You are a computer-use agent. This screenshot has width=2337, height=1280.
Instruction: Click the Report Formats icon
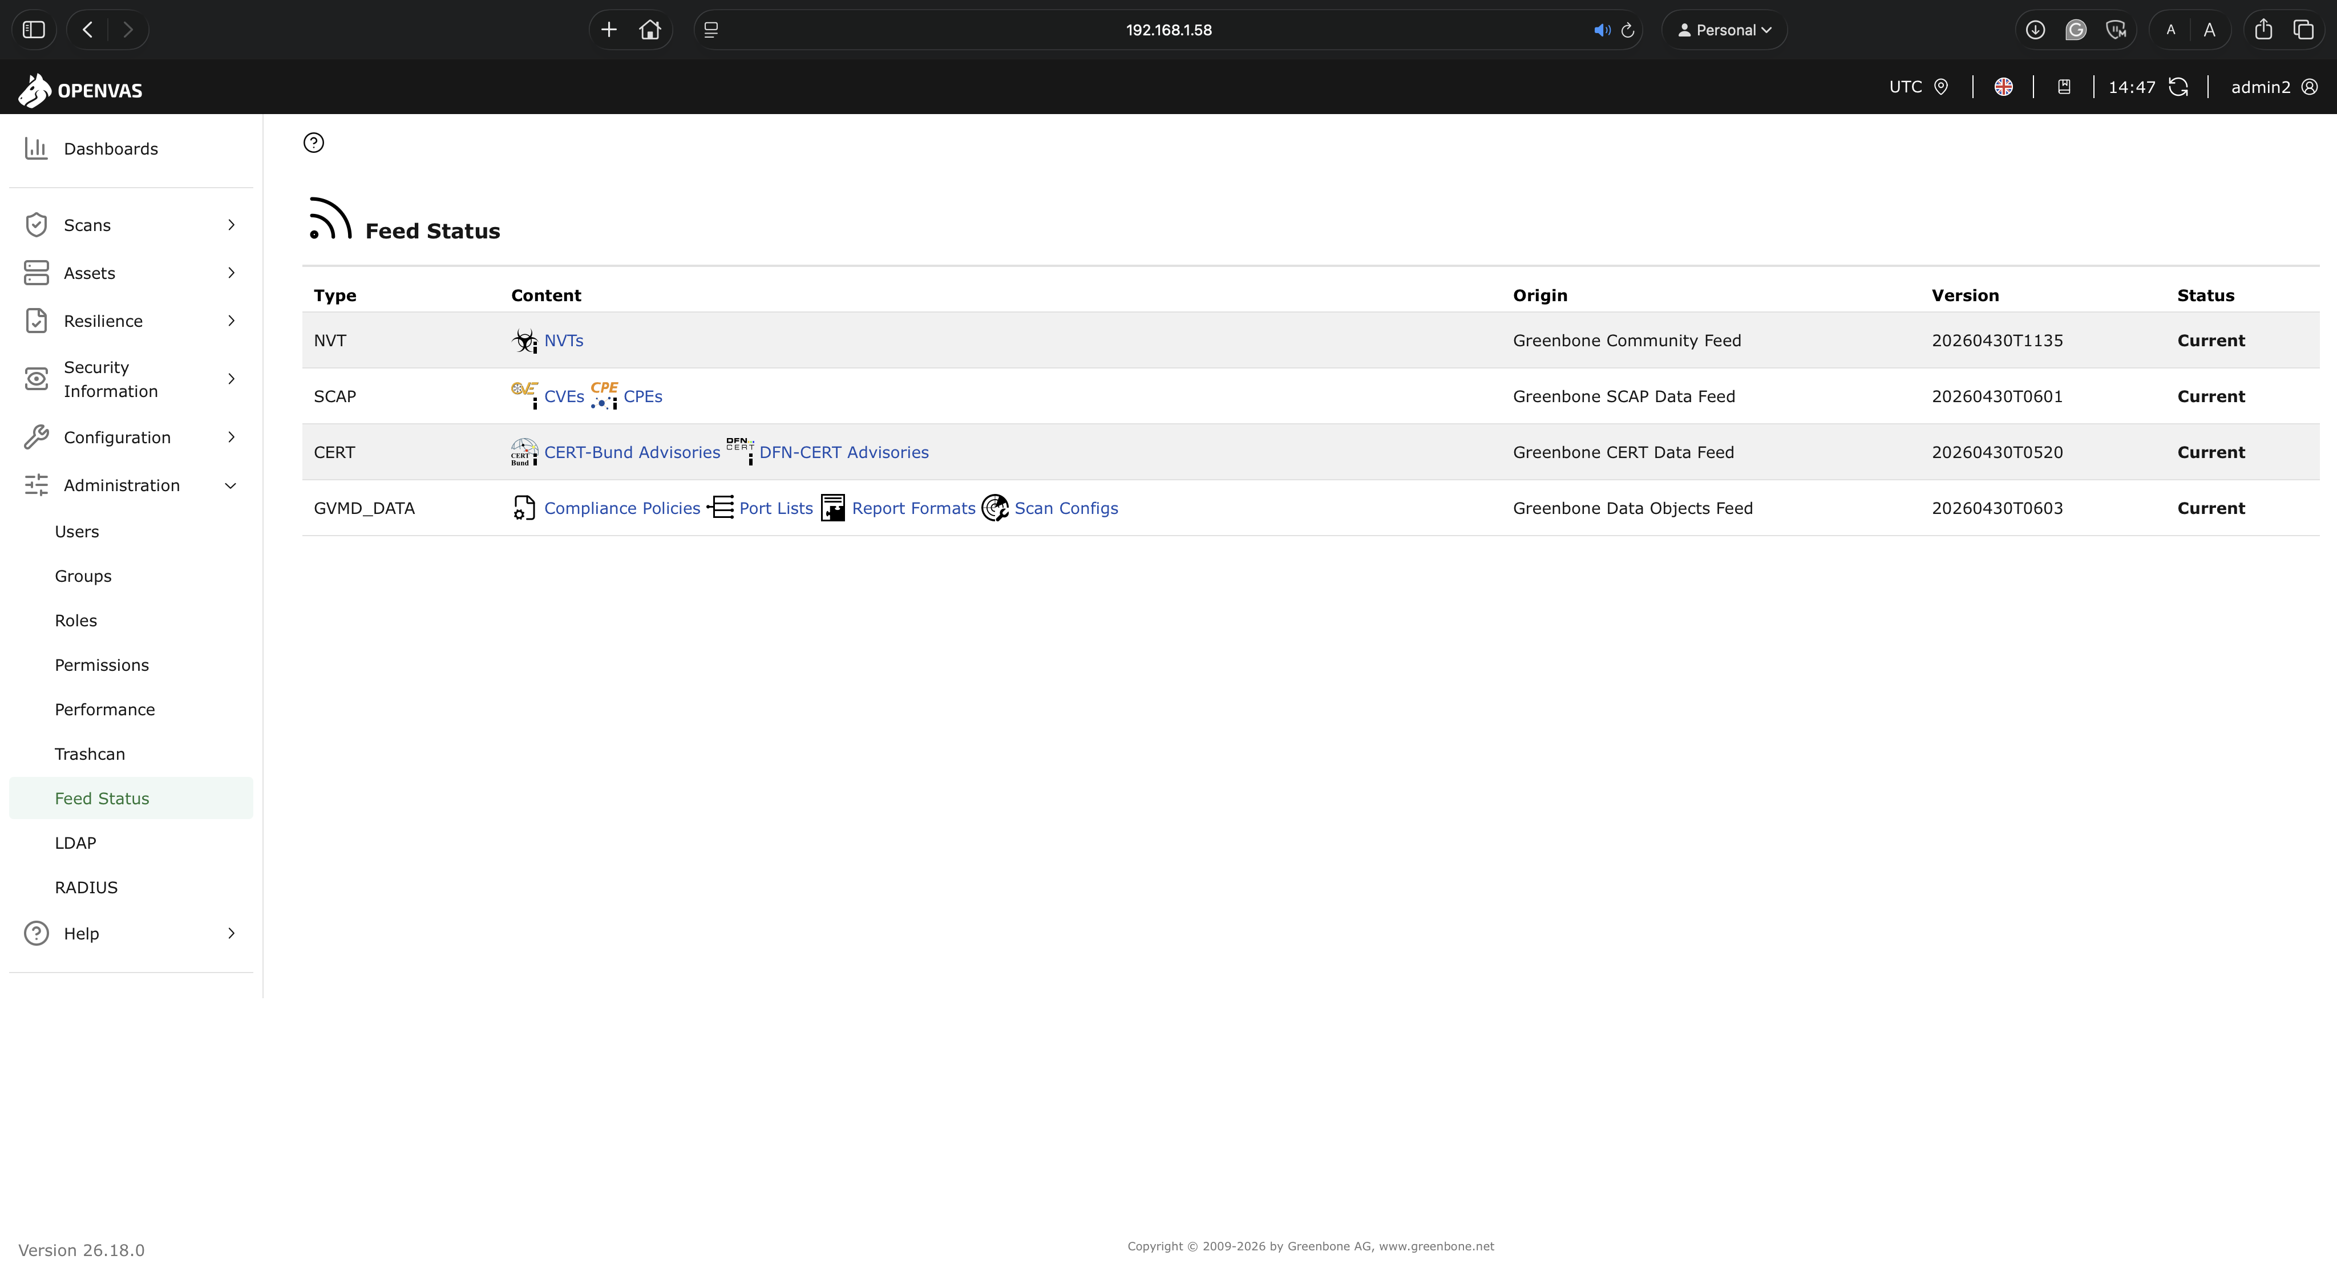(833, 508)
